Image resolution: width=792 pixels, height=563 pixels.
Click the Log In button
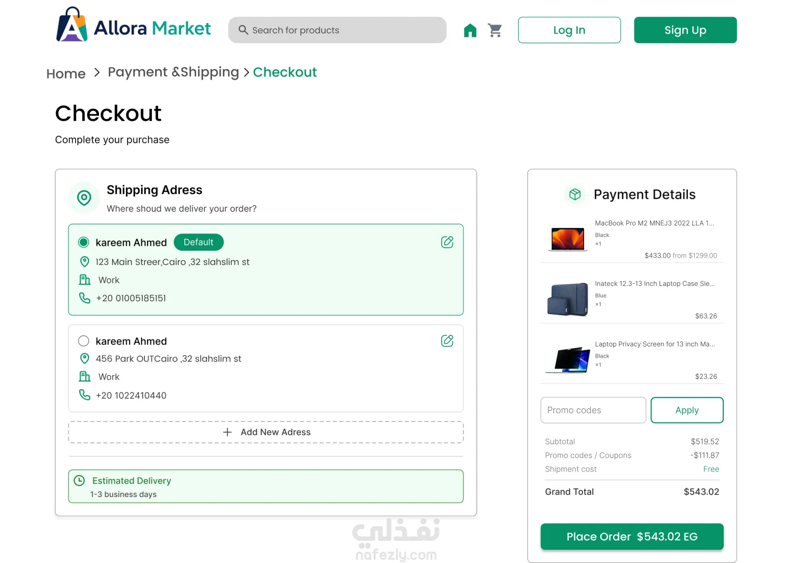(x=569, y=30)
